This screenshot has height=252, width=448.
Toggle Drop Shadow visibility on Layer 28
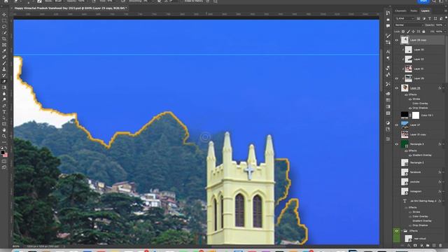(x=410, y=108)
